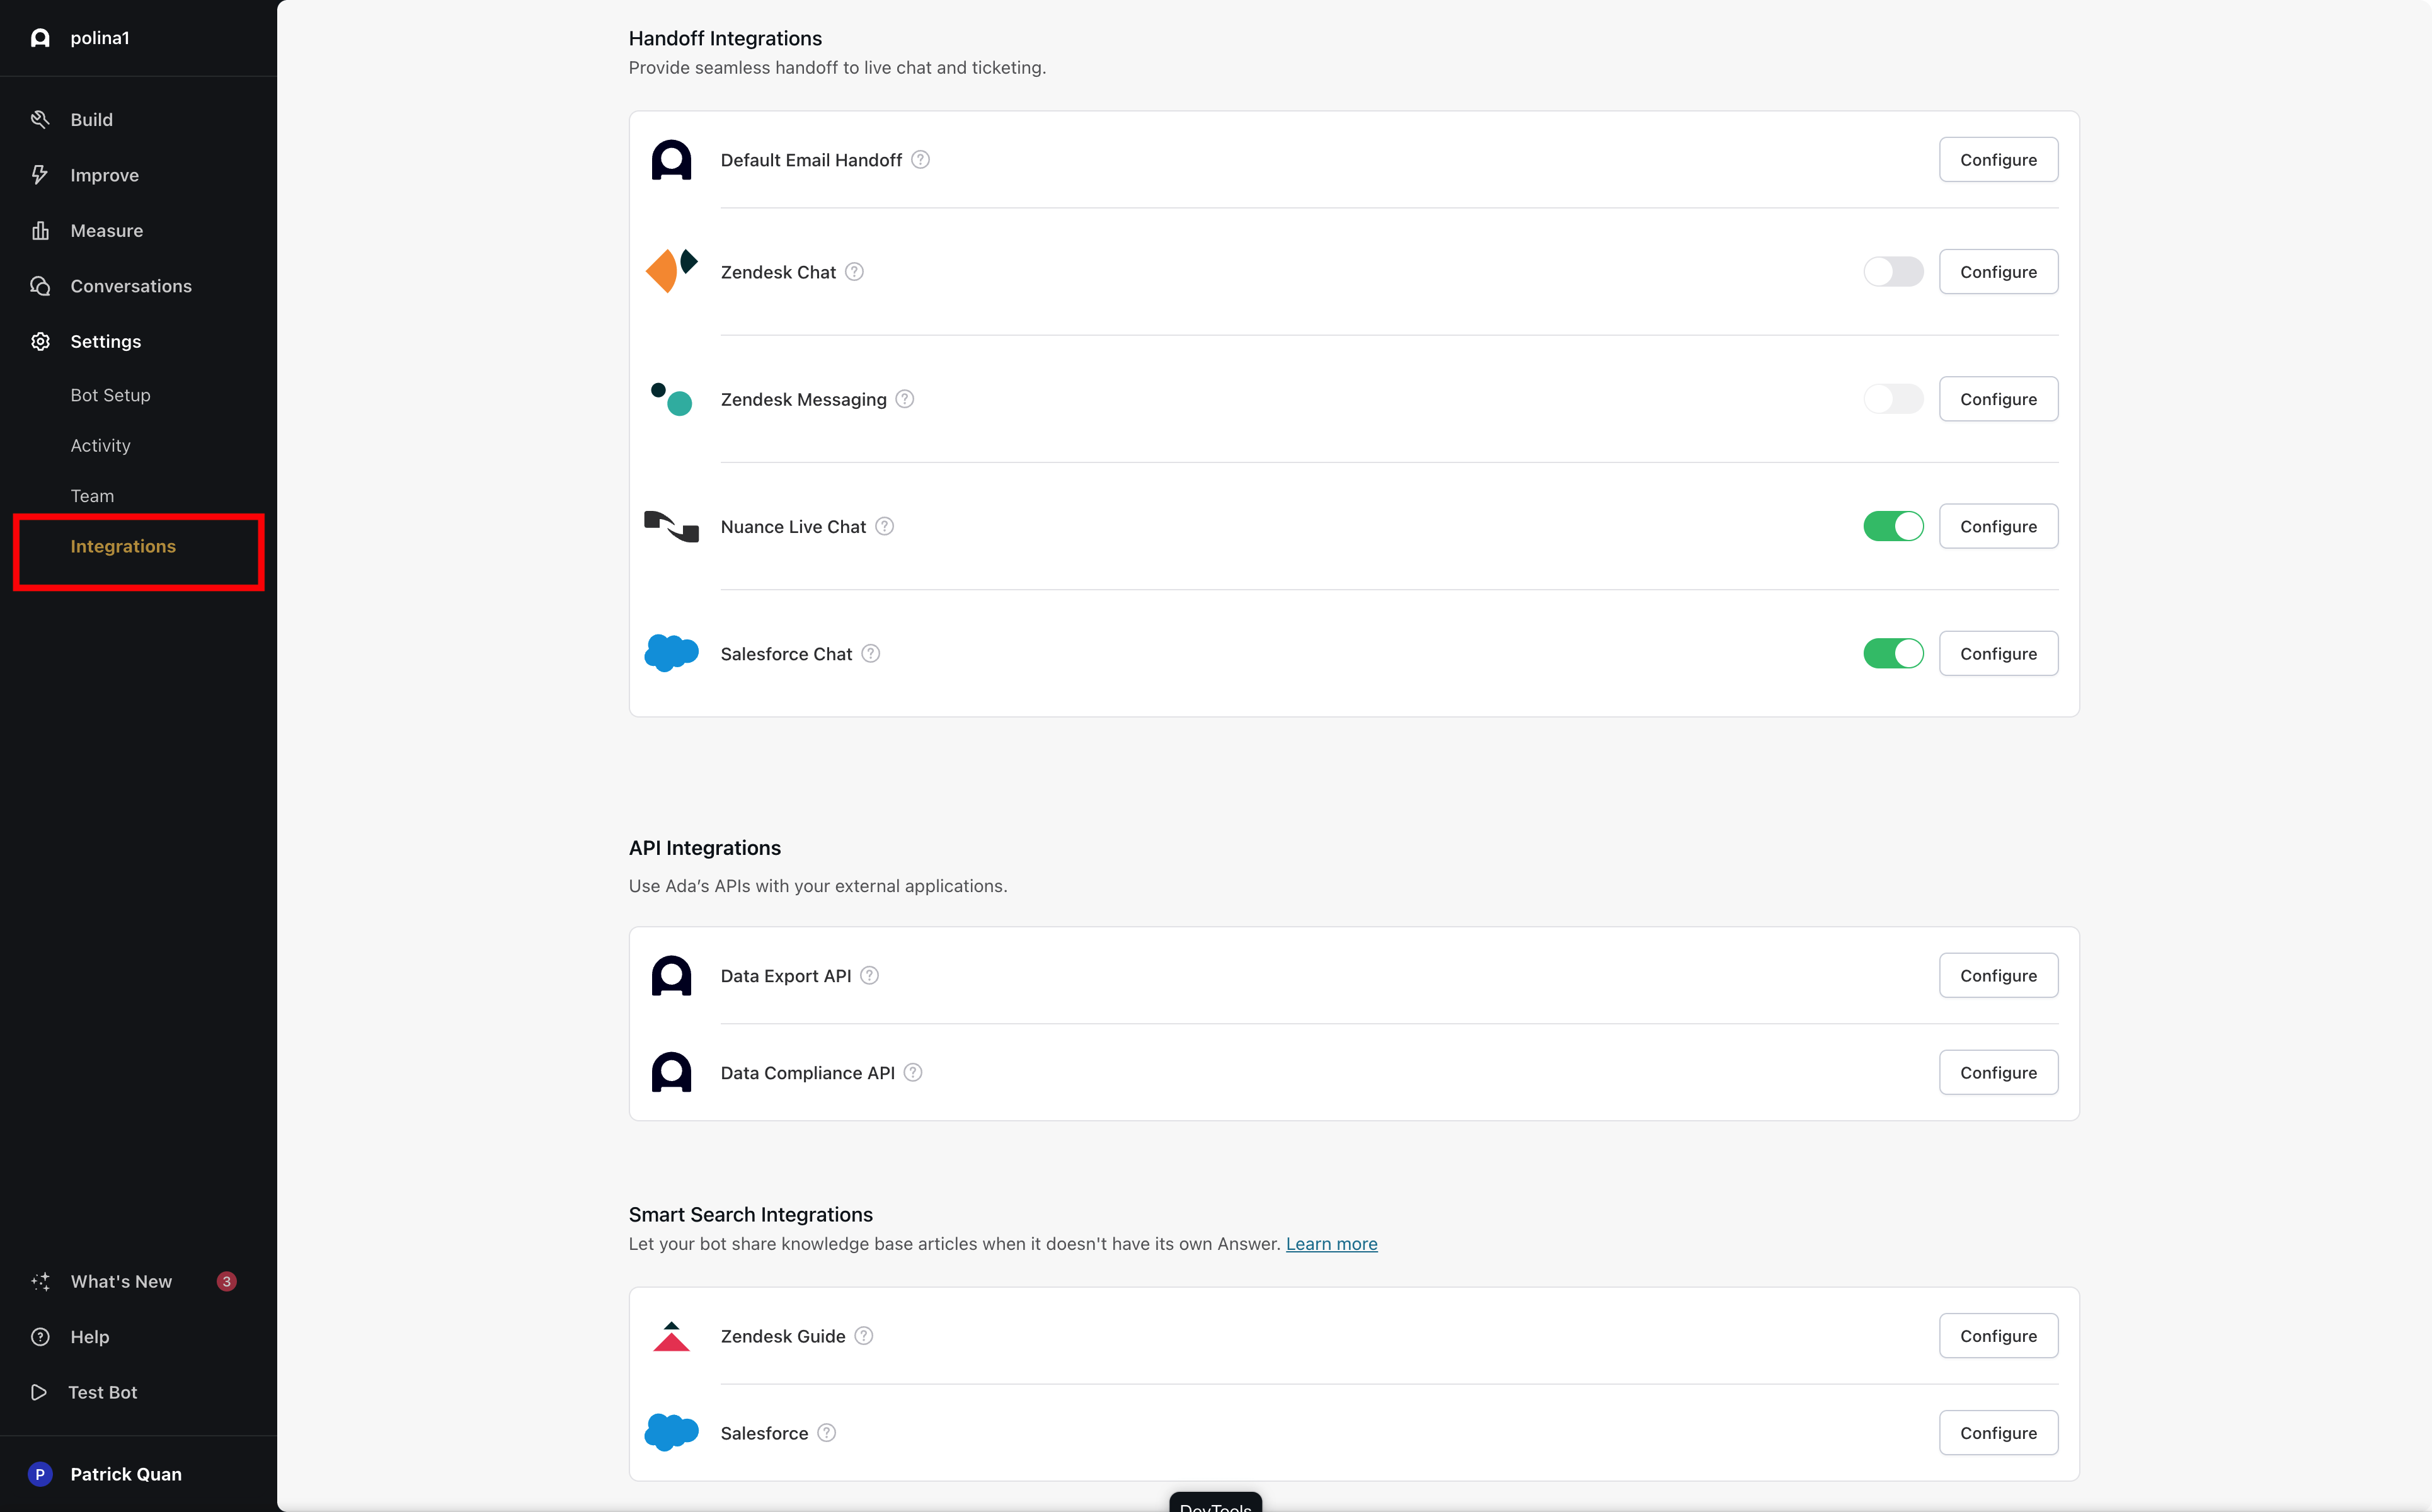Click the Default Email Handoff Ada logo
Viewport: 2432px width, 1512px height.
tap(671, 160)
